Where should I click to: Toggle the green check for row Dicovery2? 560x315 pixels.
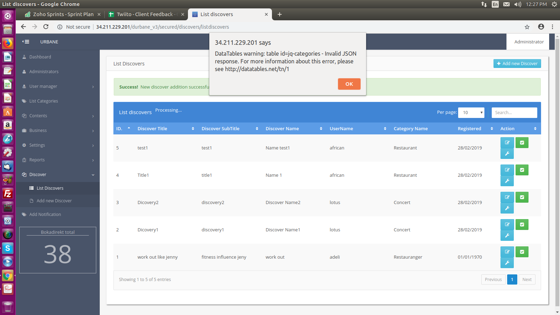pyautogui.click(x=522, y=197)
